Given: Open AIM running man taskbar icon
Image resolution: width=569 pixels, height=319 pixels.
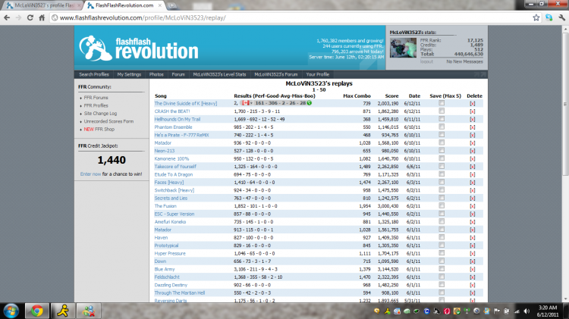Looking at the screenshot, I should (x=63, y=311).
